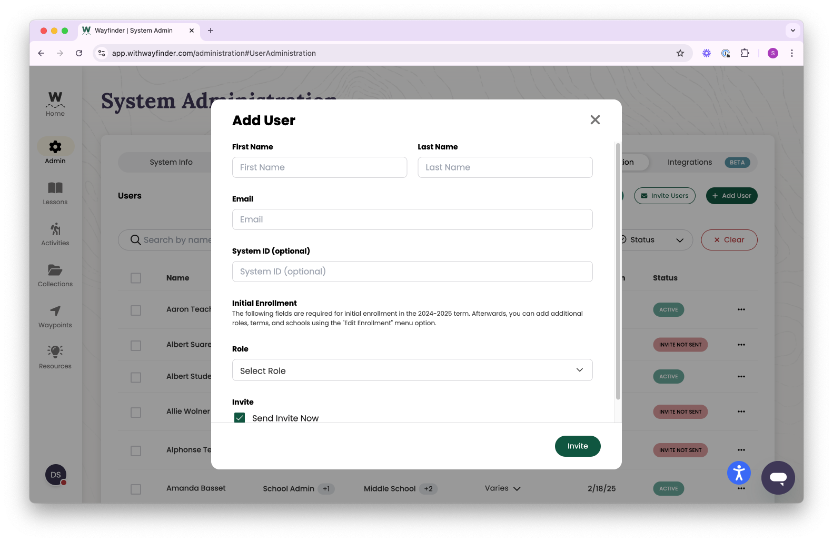
Task: Click the dialog scrollbar
Action: (x=618, y=271)
